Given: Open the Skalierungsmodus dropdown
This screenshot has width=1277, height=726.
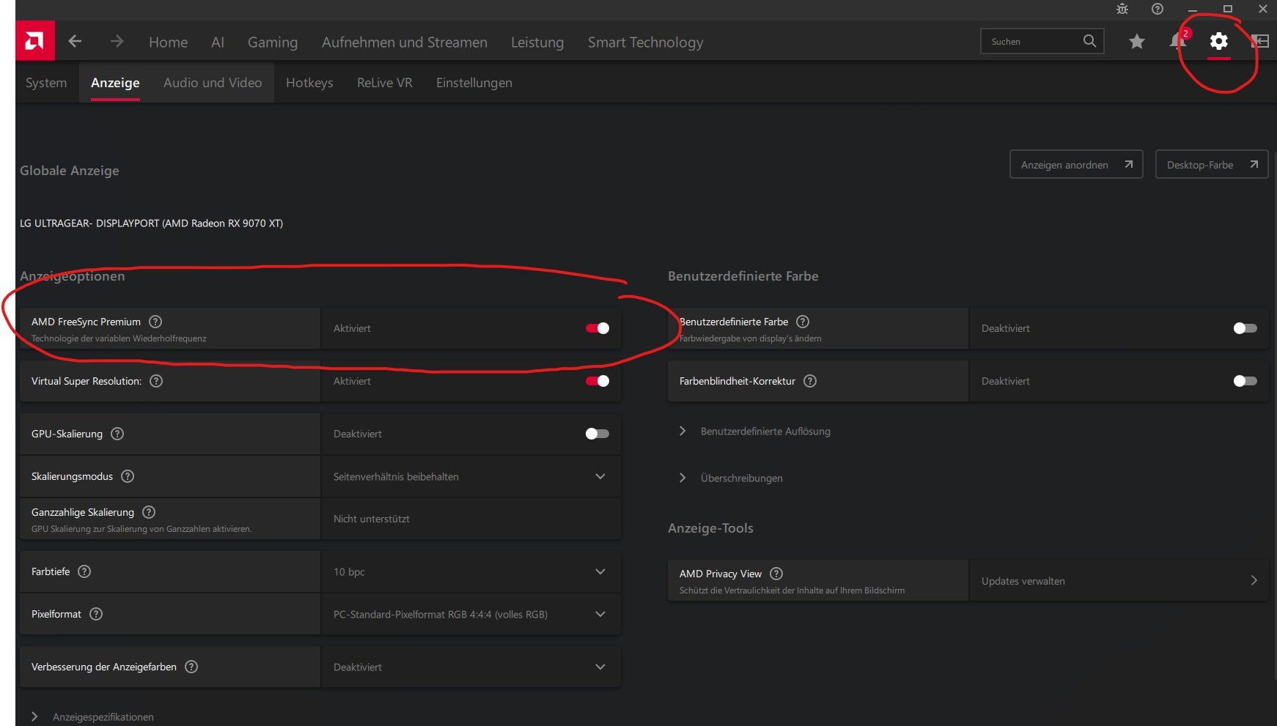Looking at the screenshot, I should tap(471, 476).
